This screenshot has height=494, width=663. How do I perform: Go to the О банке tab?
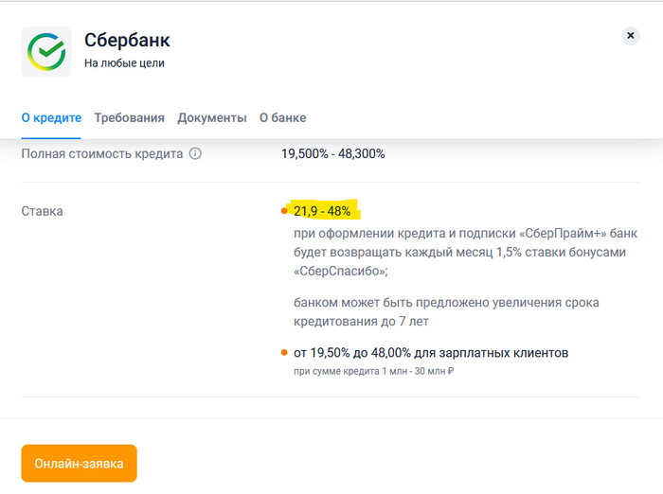[x=282, y=118]
